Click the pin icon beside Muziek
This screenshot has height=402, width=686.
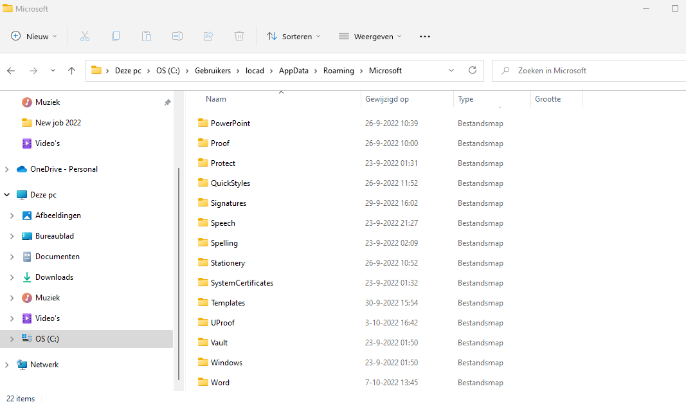click(168, 102)
